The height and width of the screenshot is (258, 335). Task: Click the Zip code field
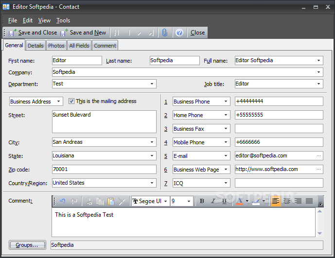click(104, 170)
